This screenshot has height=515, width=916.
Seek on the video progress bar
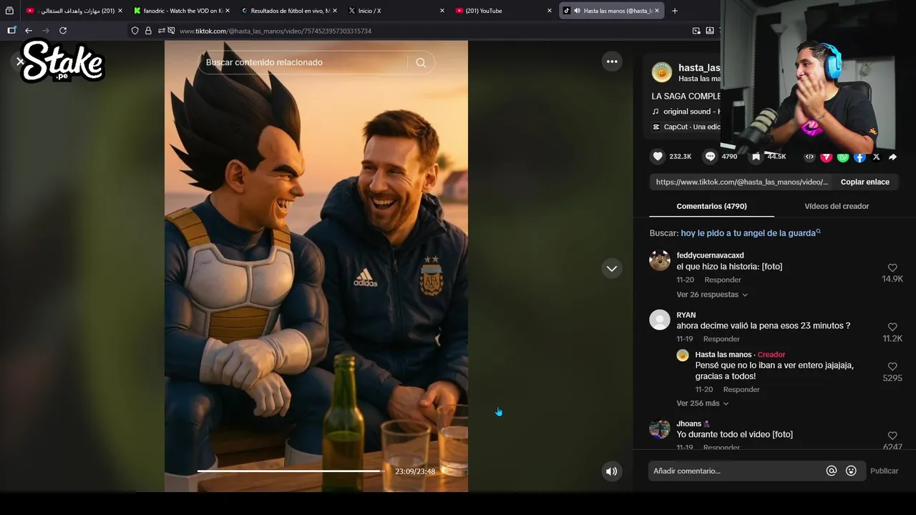[291, 471]
